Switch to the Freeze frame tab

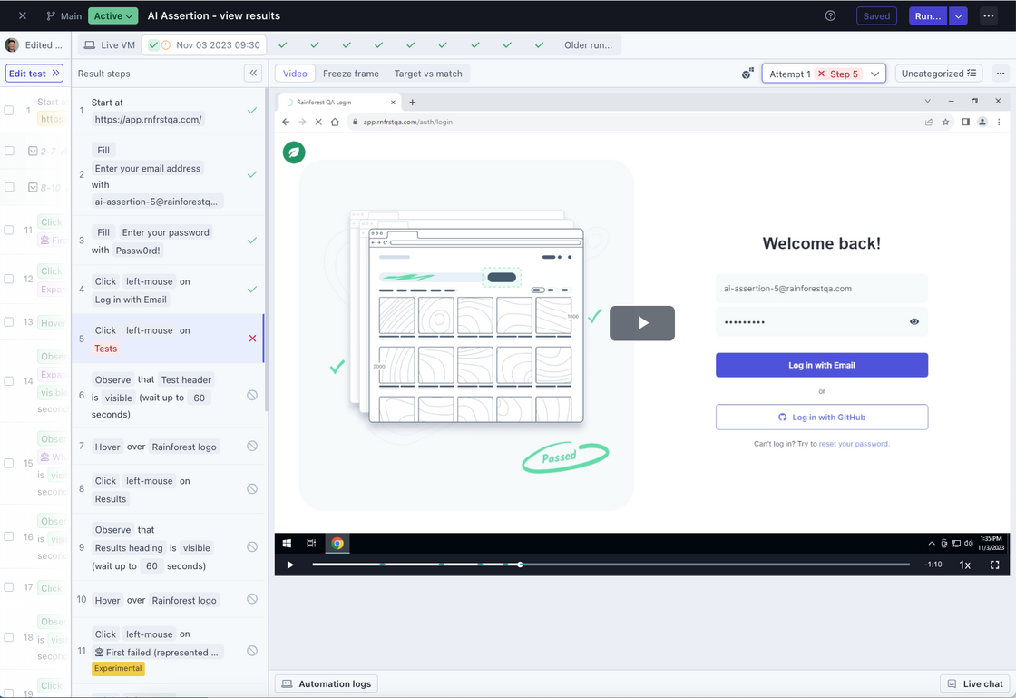pyautogui.click(x=351, y=74)
